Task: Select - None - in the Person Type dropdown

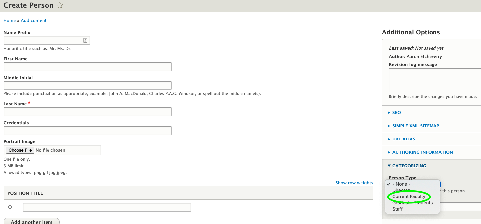Action: 400,184
